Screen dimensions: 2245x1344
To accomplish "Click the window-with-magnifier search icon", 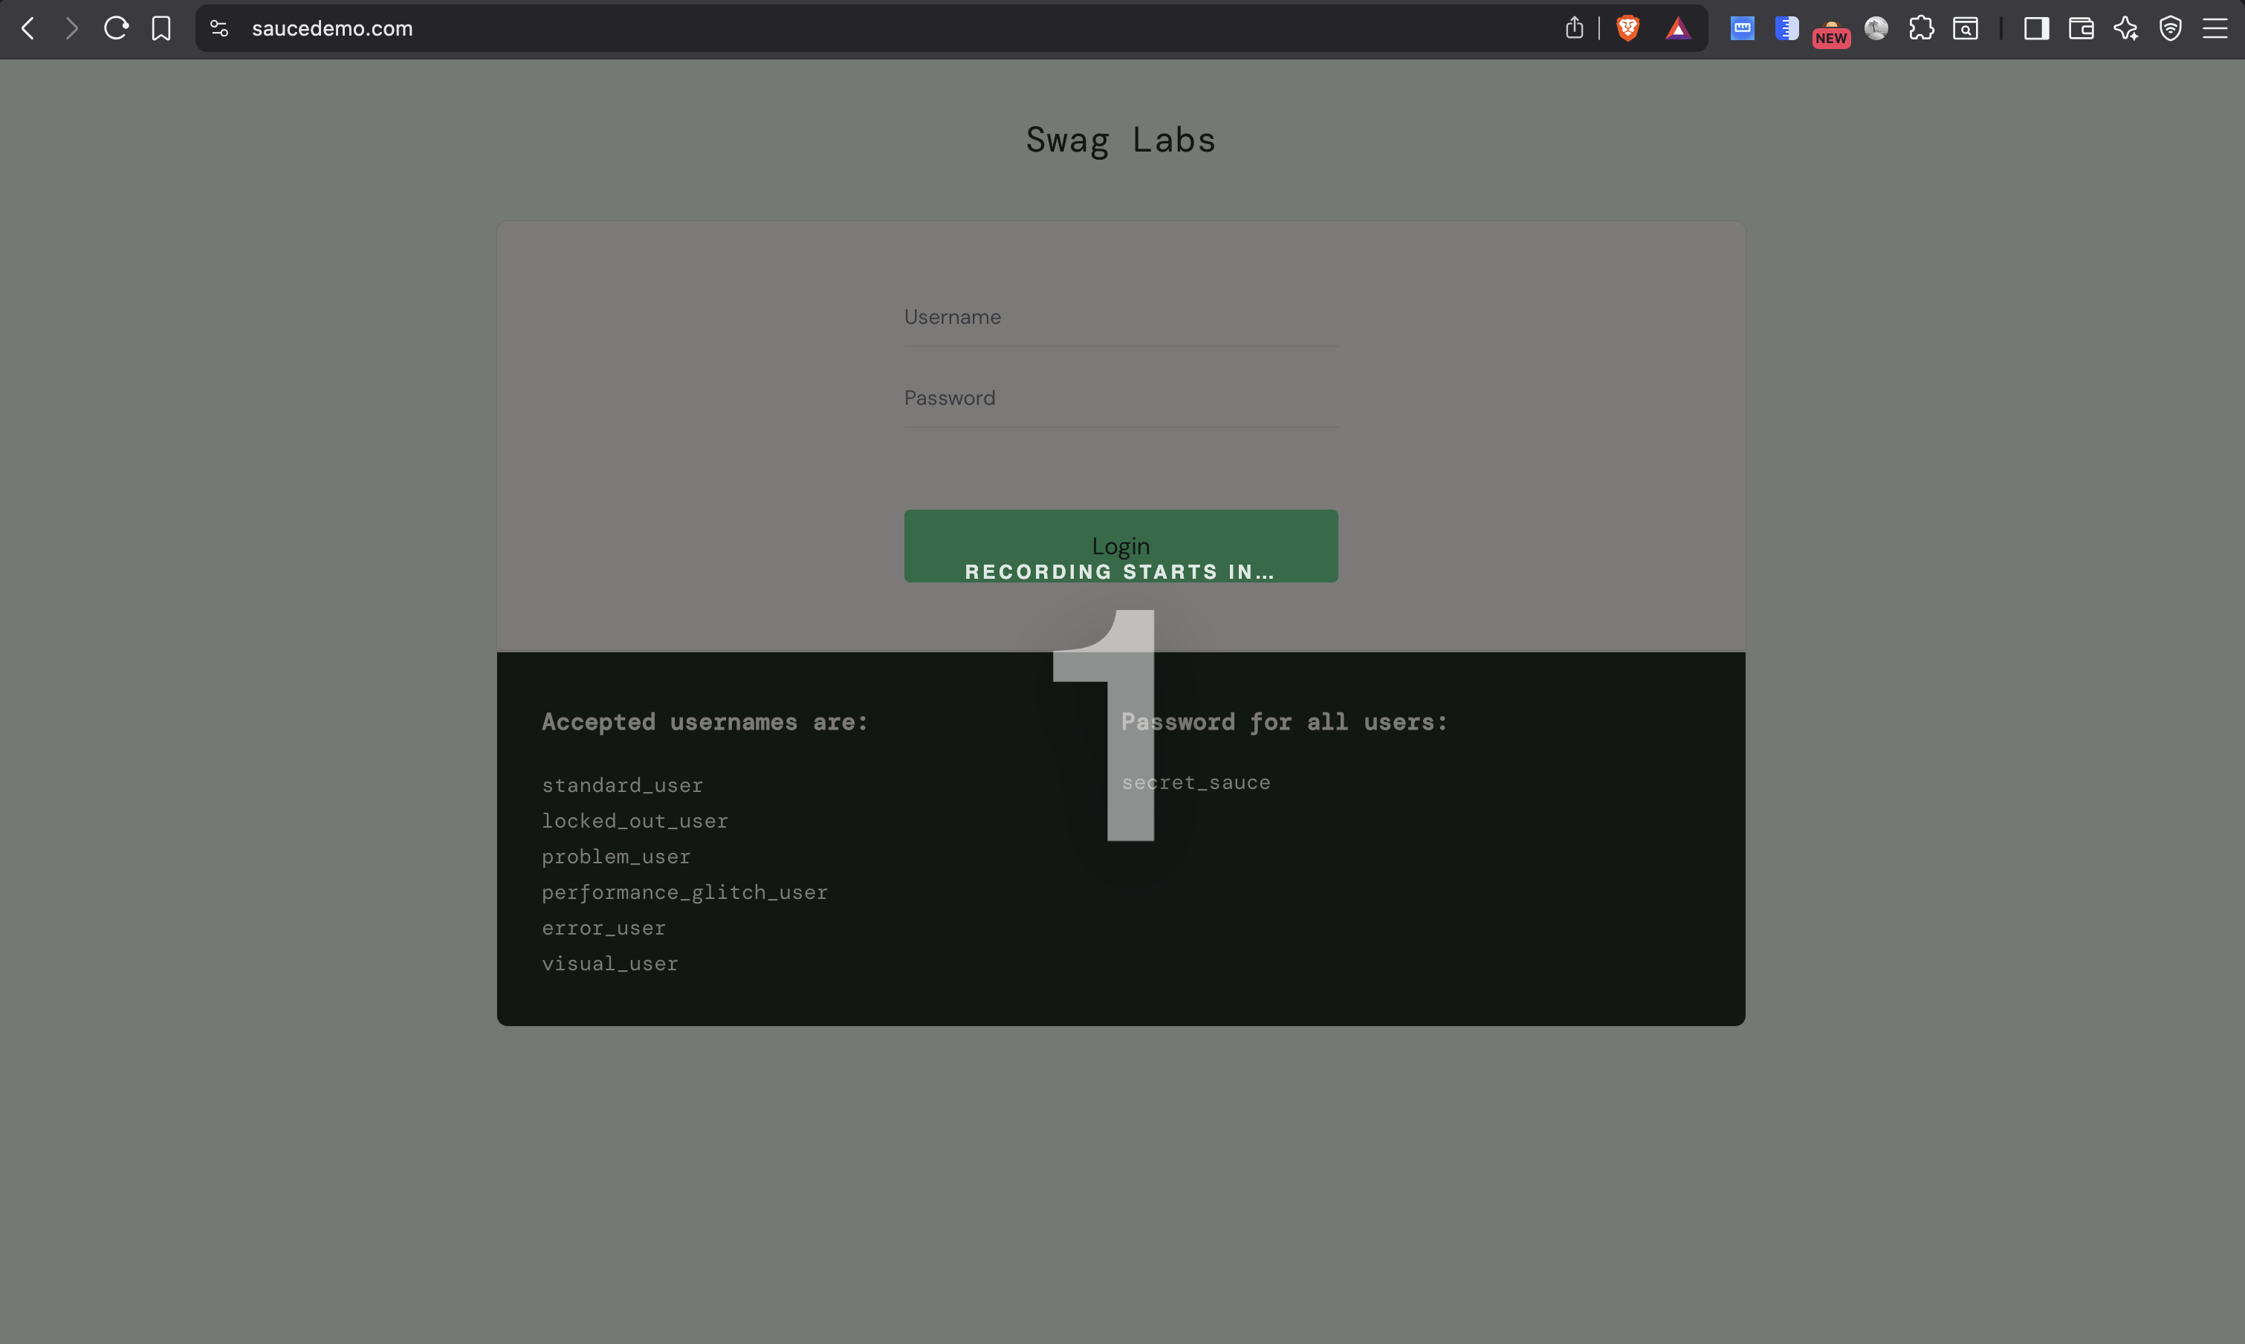I will pyautogui.click(x=1965, y=29).
